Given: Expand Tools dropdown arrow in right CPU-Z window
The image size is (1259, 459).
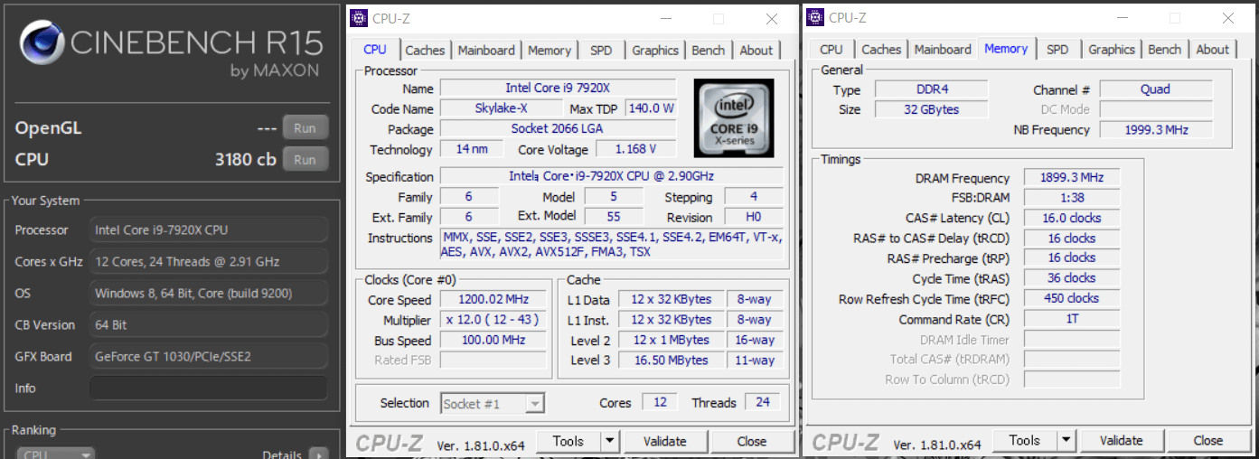Looking at the screenshot, I should (1066, 440).
